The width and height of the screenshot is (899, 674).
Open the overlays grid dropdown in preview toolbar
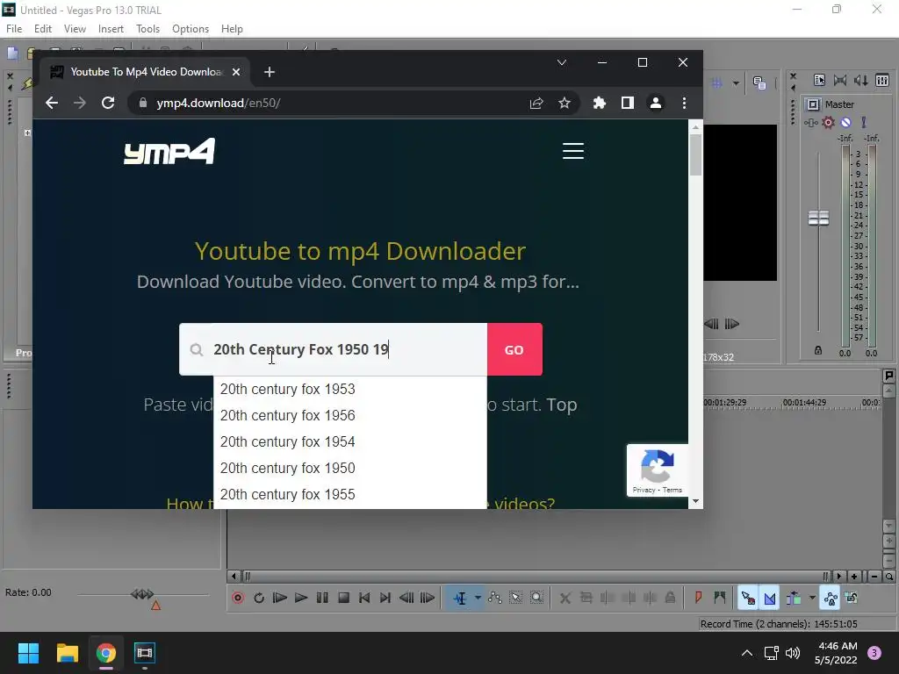coord(736,83)
